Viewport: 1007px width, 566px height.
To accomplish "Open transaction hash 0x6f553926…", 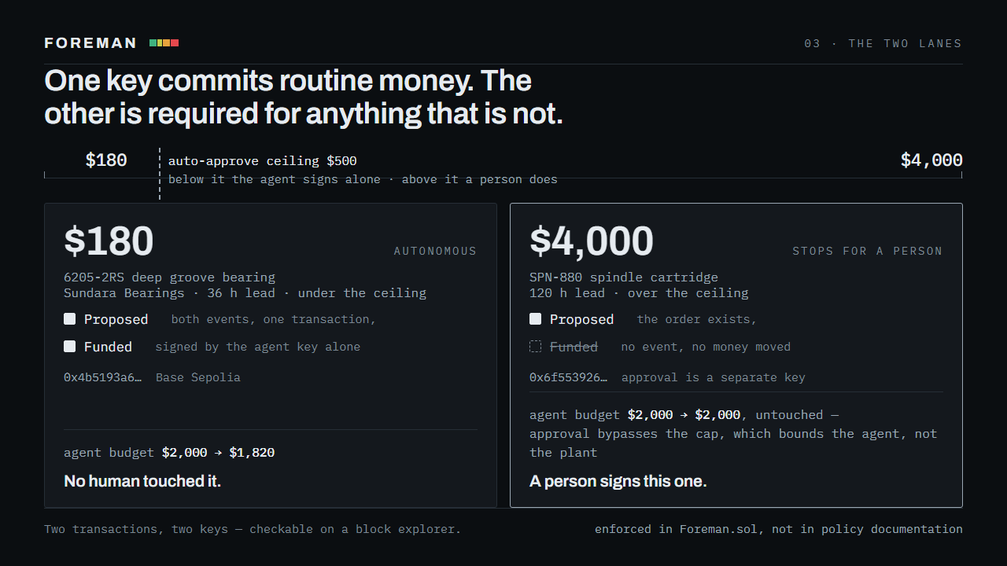I will pos(569,377).
